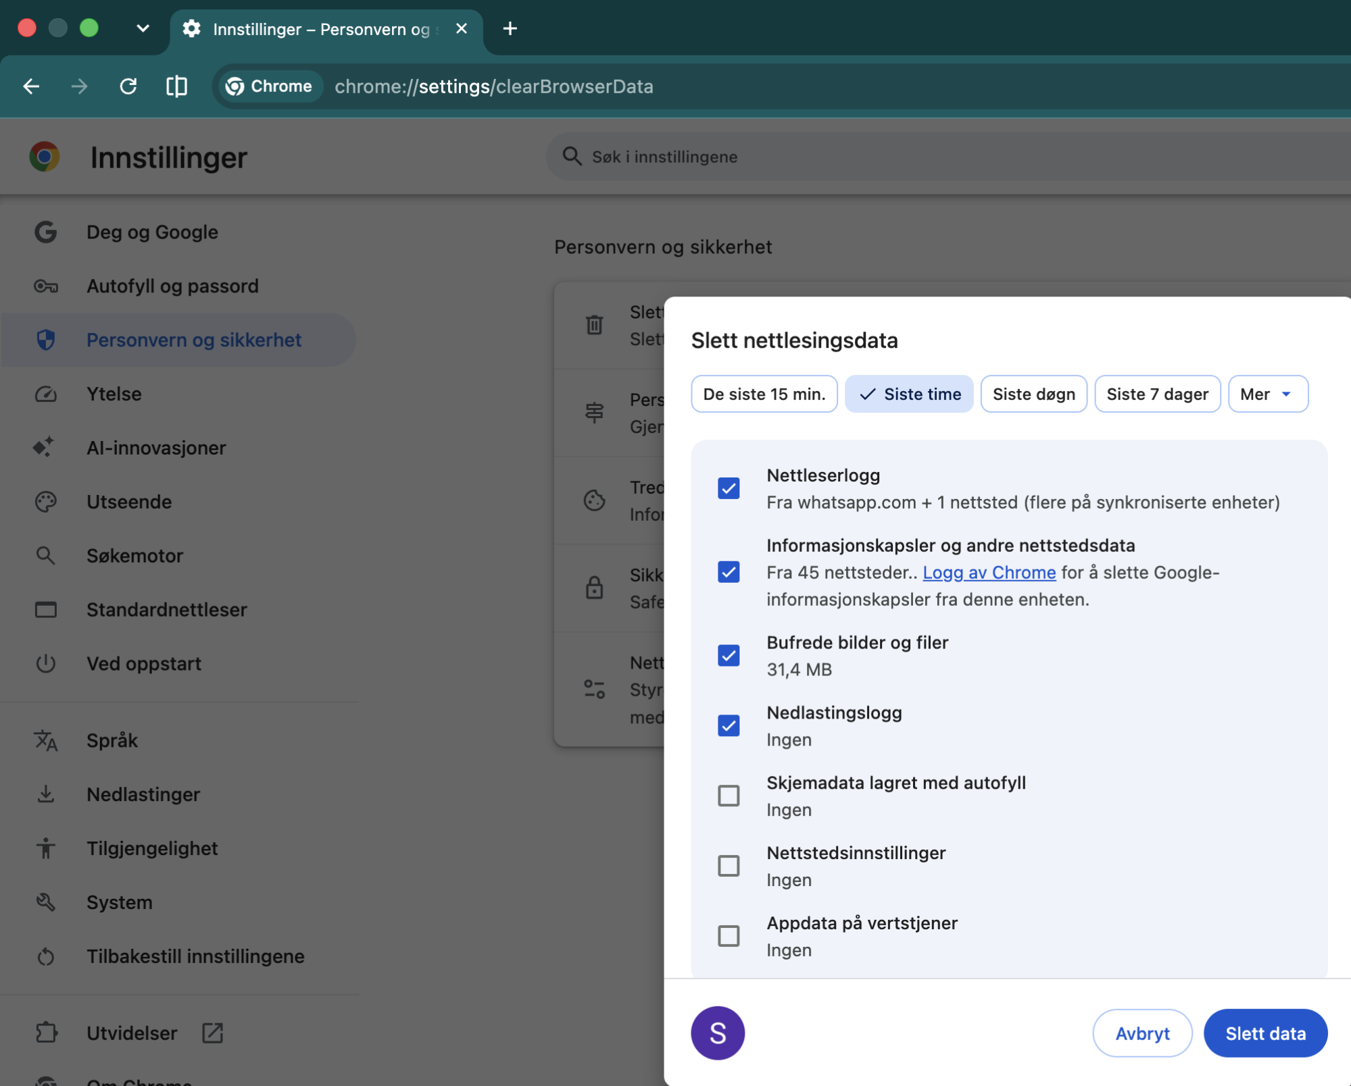Close the Innstillinger tab
Image resolution: width=1351 pixels, height=1086 pixels.
tap(462, 28)
